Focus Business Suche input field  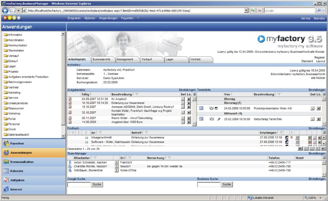pyautogui.click(x=209, y=185)
